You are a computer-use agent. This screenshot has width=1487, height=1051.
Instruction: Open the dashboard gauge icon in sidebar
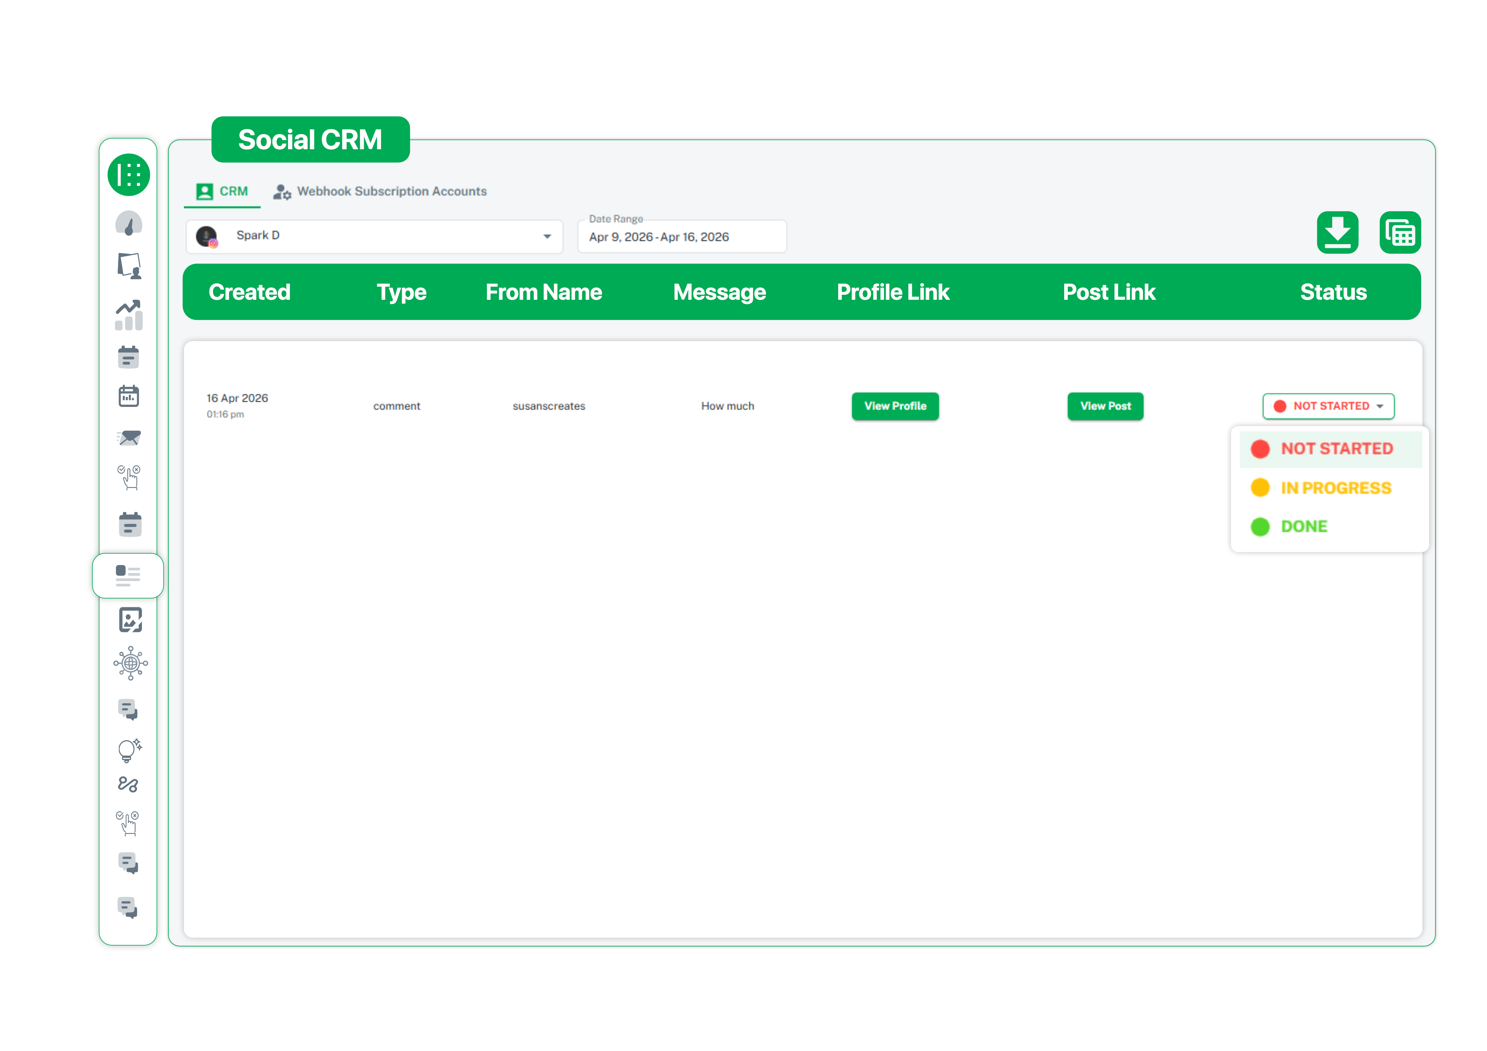pos(128,223)
